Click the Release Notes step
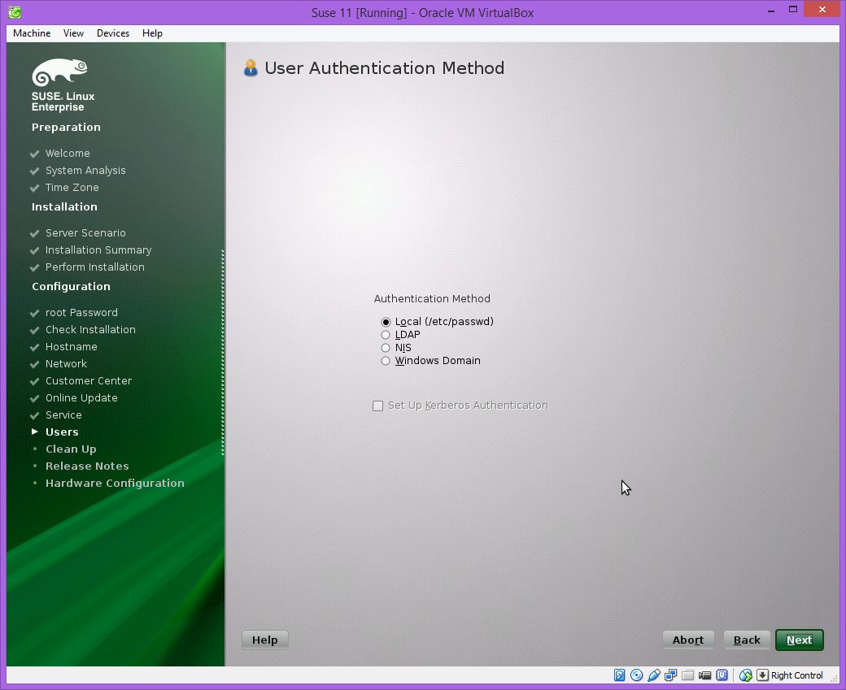The height and width of the screenshot is (690, 846). 87,467
